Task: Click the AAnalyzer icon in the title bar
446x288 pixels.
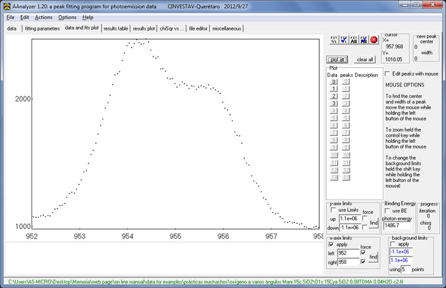Action: (x=6, y=5)
